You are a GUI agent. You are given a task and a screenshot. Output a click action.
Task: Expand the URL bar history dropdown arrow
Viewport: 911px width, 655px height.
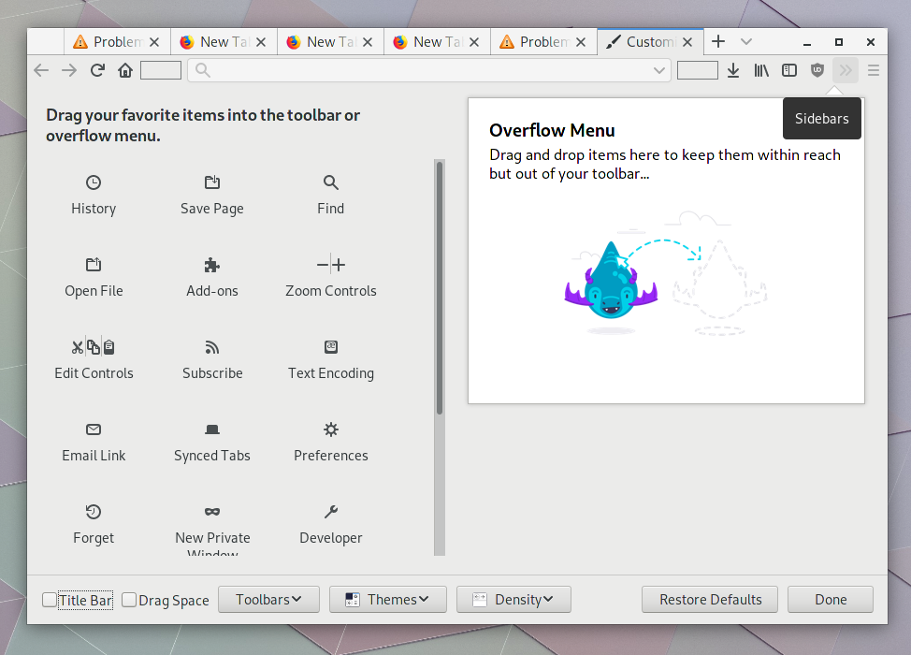pos(658,70)
